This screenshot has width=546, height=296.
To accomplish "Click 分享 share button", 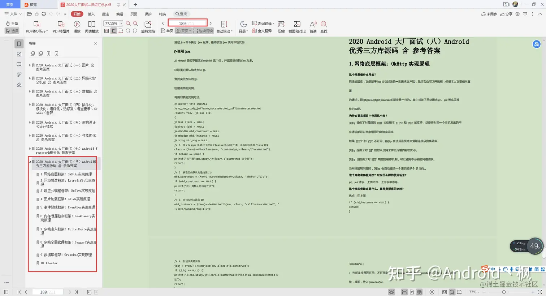I will coord(506,14).
